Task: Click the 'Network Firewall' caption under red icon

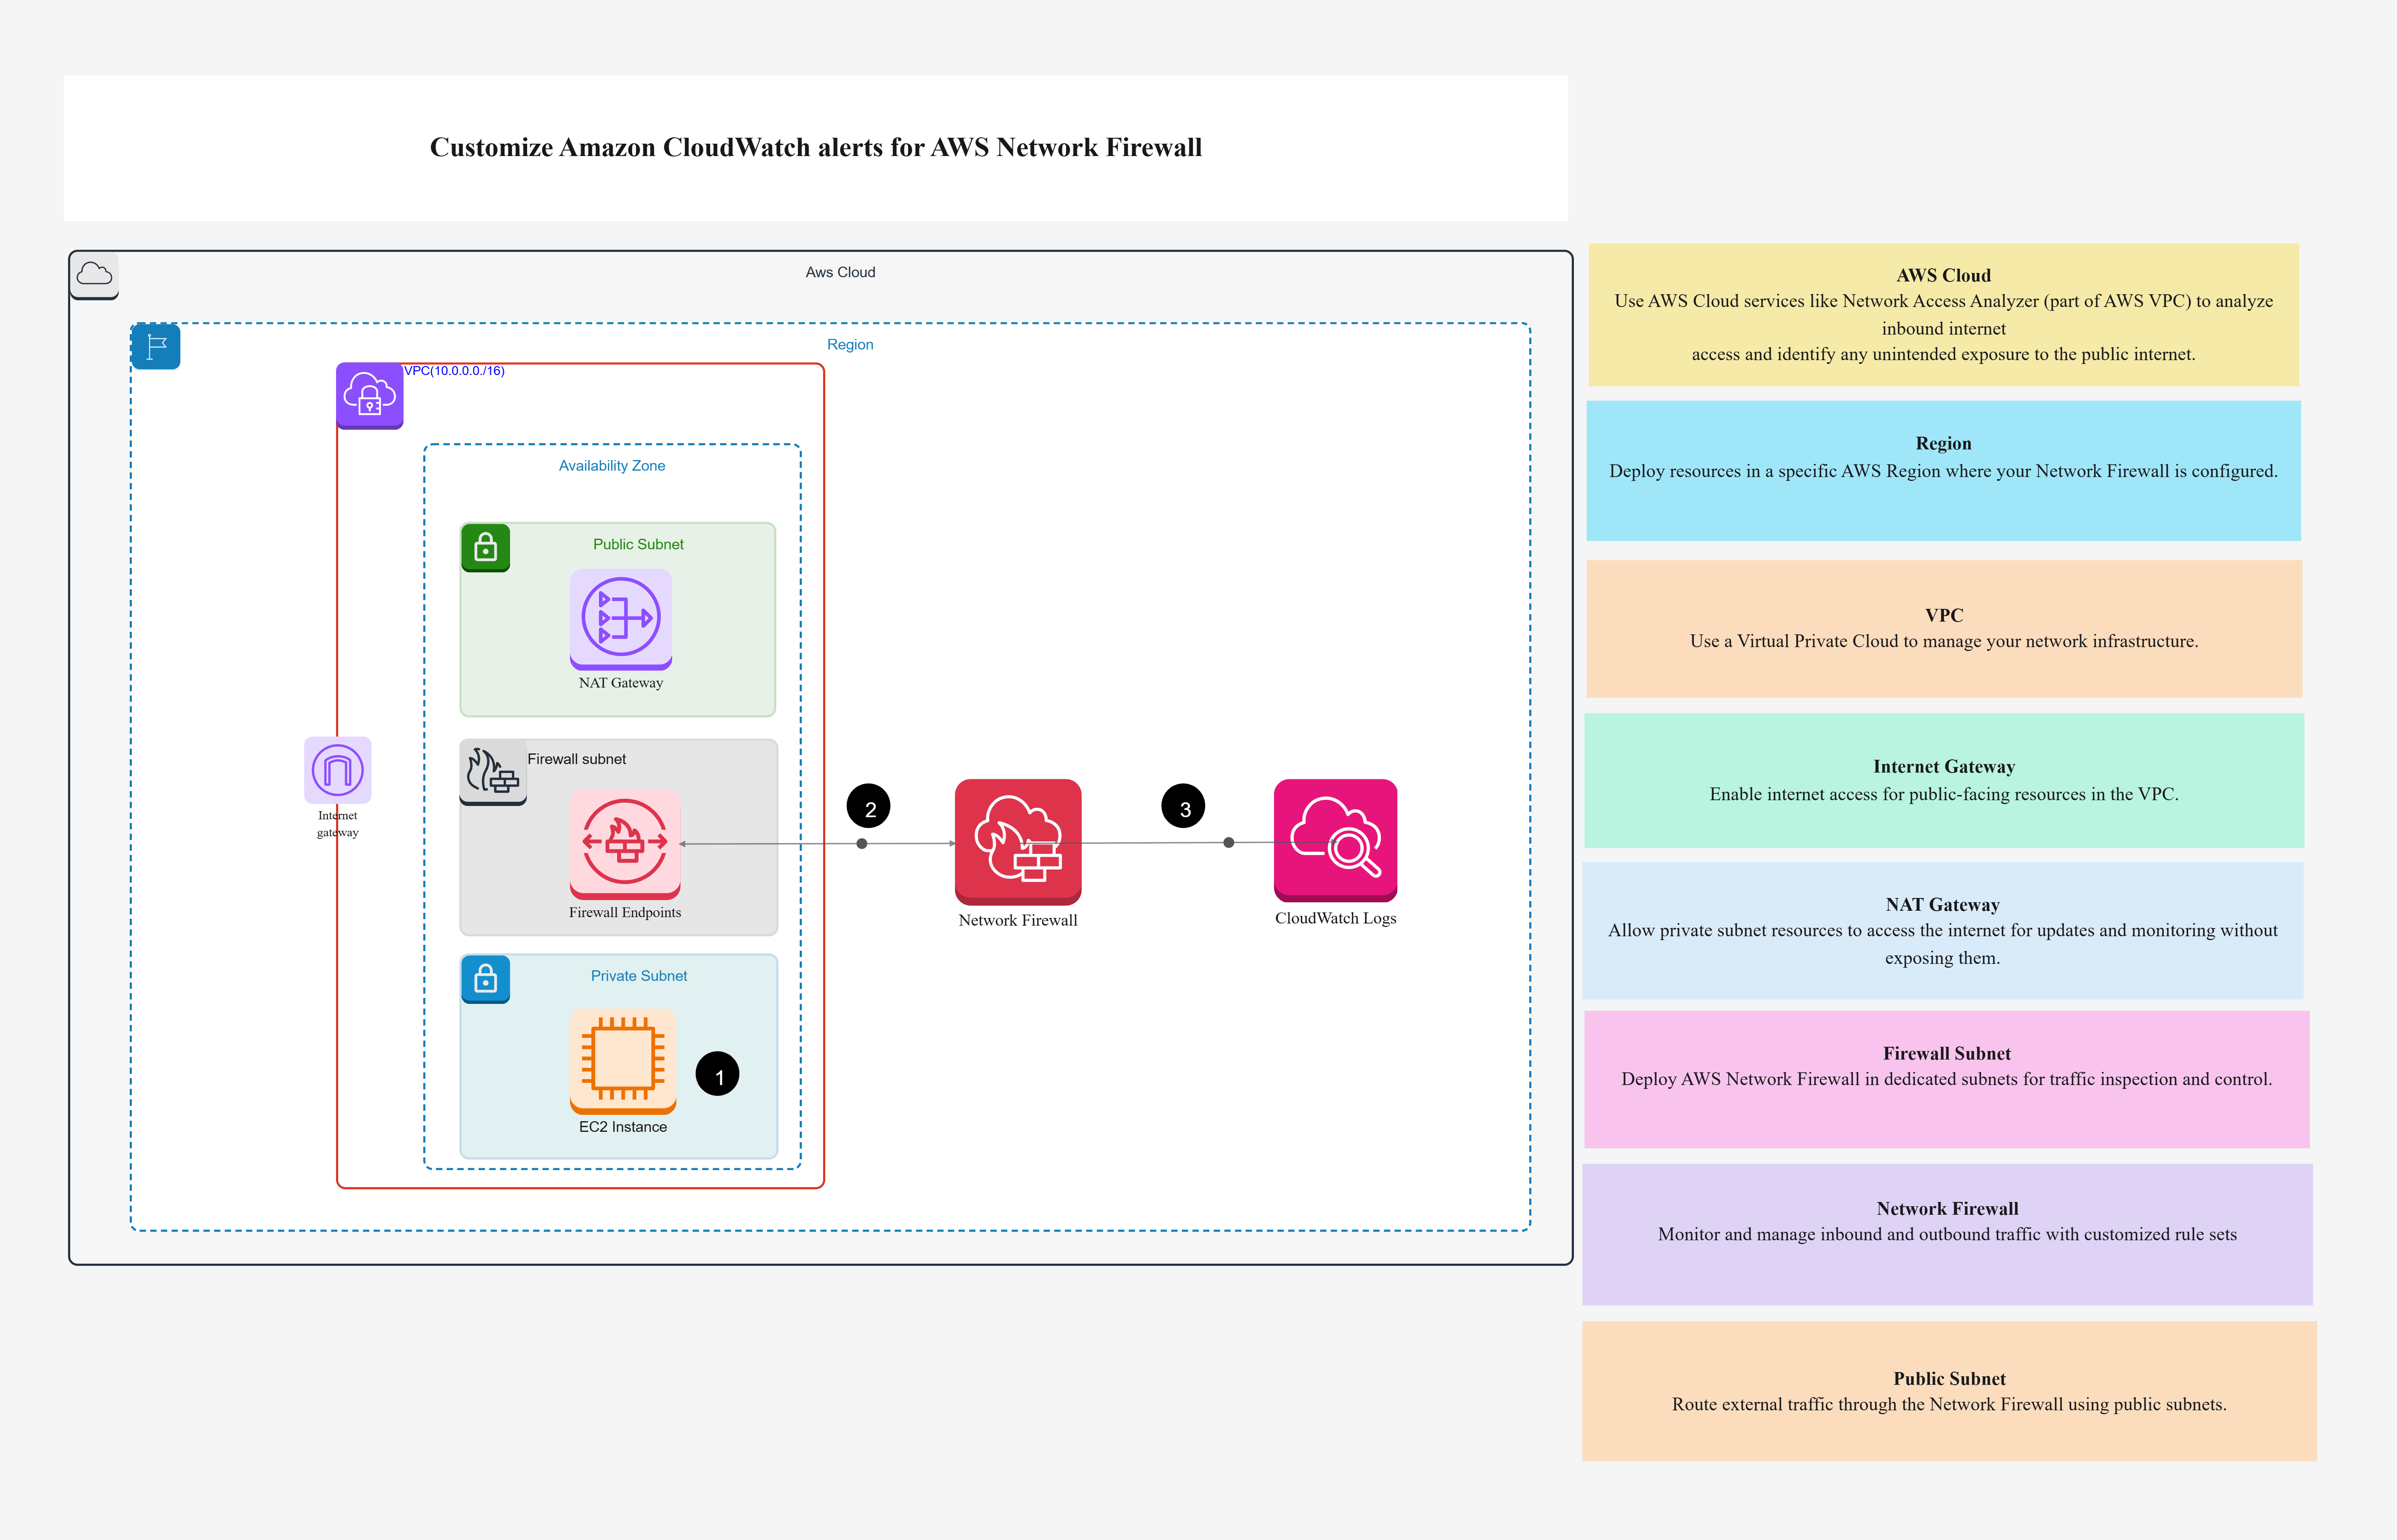Action: pyautogui.click(x=1018, y=920)
